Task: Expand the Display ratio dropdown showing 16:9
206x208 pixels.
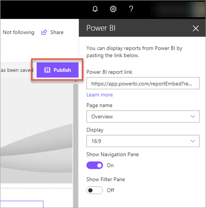Action: (143, 141)
